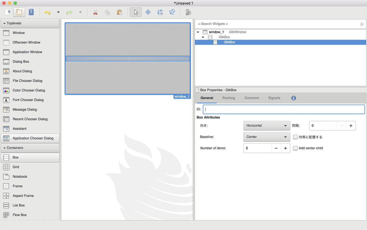Image resolution: width=367 pixels, height=230 pixels.
Task: Activate the widget Selector tool
Action: pyautogui.click(x=135, y=12)
